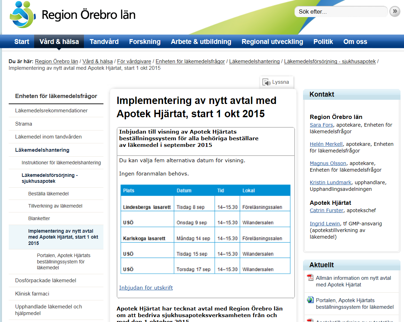Open Tillverkning av läkemedel

point(55,206)
